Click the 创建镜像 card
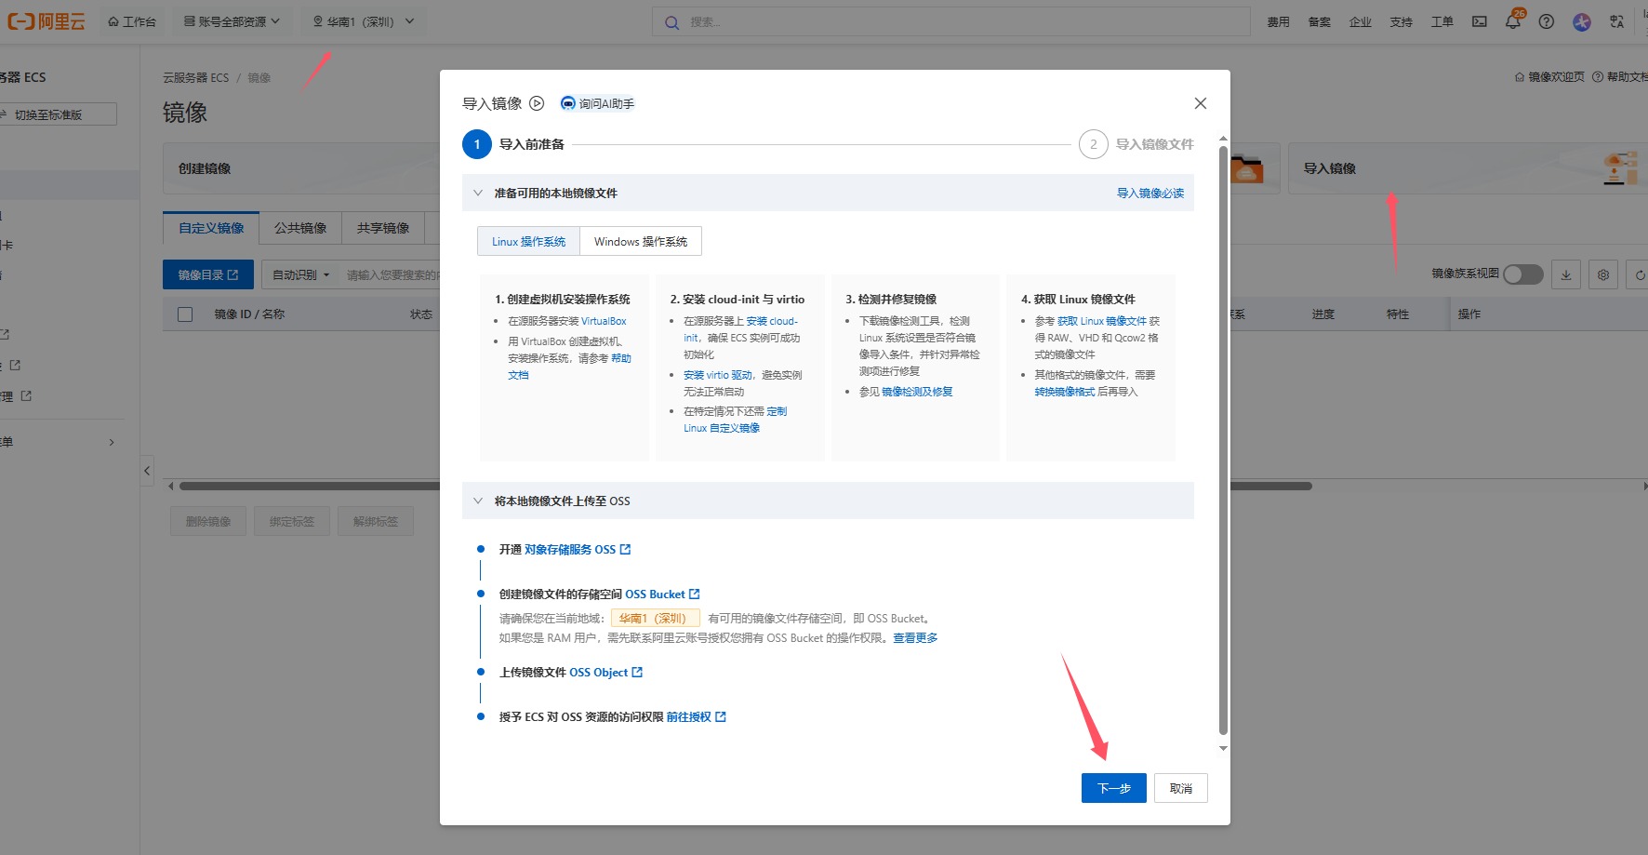This screenshot has width=1648, height=855. [x=301, y=168]
